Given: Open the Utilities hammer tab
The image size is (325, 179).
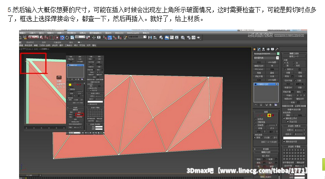Looking at the screenshot, I should [x=277, y=49].
